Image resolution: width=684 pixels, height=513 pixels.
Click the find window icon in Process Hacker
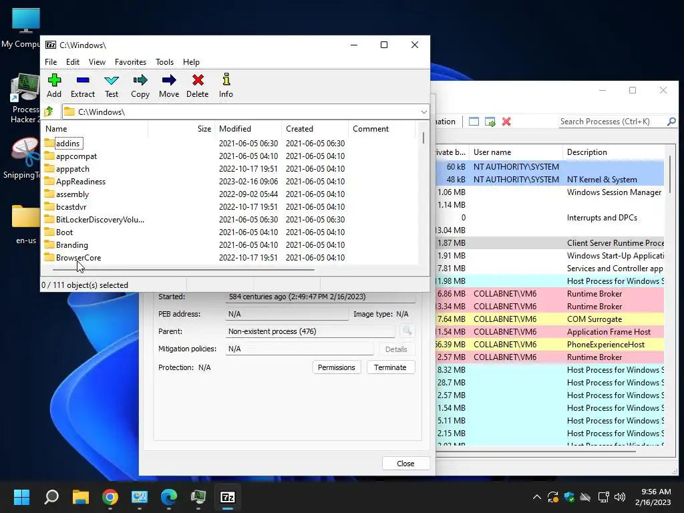[x=474, y=122]
